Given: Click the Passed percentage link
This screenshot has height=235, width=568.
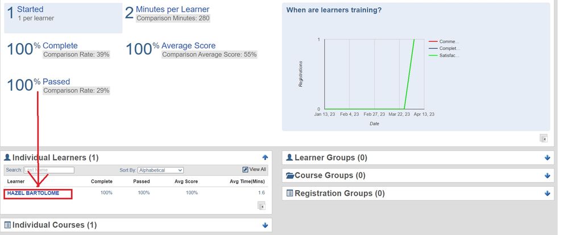Looking at the screenshot, I should 56,82.
